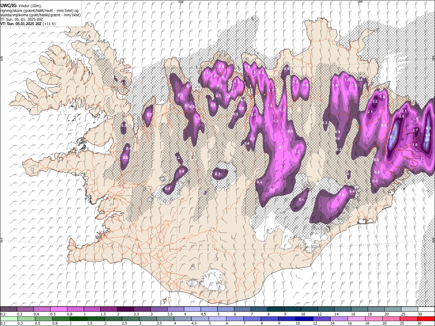This screenshot has height=326, width=435.
Task: Click the snow-scale swatch labeled 0.2
Action: tap(8, 309)
